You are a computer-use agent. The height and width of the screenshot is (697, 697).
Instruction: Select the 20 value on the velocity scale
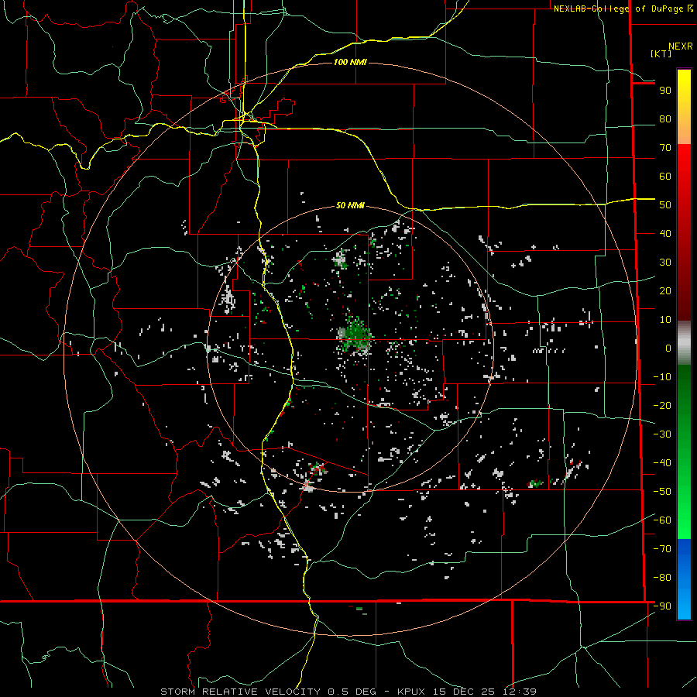(x=665, y=291)
